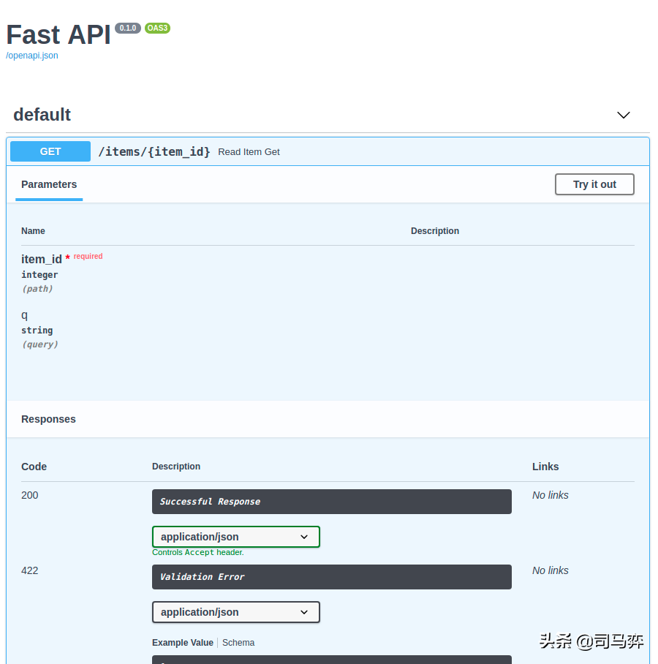Click the "string" type label under q
Viewport: 658px width, 664px height.
pyautogui.click(x=37, y=331)
